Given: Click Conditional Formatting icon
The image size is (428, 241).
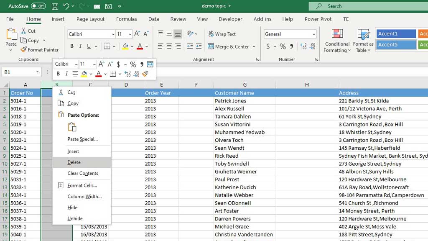Looking at the screenshot, I should (337, 34).
